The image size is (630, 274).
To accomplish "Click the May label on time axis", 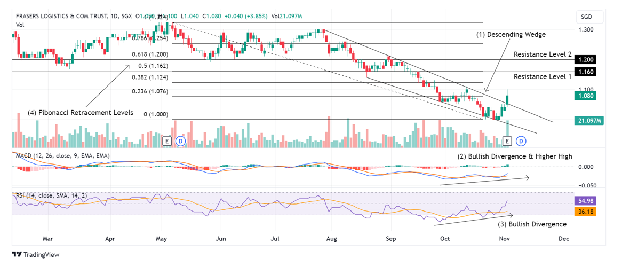I will 162,239.
